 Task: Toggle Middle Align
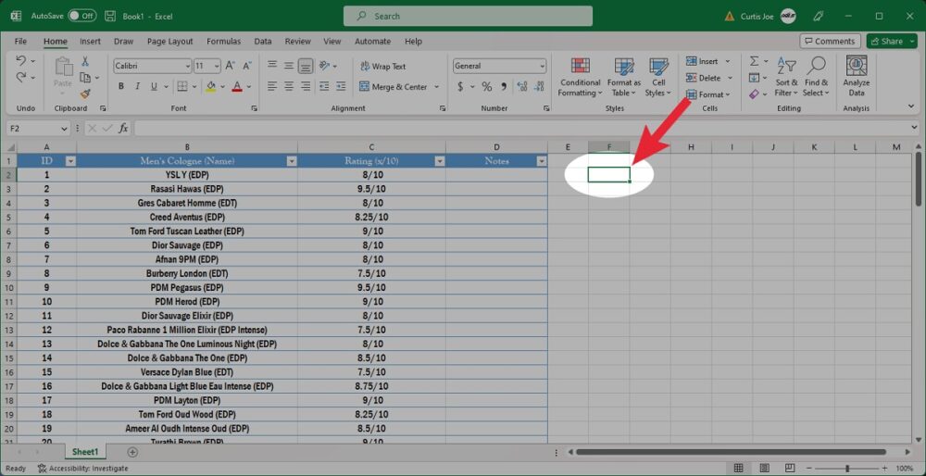click(x=289, y=66)
